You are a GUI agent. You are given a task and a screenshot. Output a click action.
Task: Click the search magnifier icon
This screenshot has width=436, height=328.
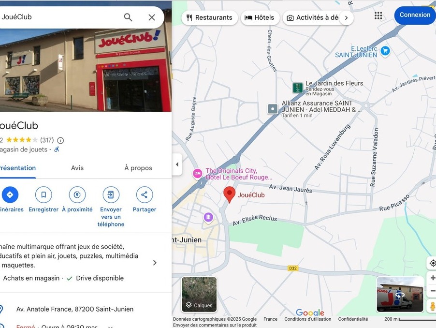[128, 17]
